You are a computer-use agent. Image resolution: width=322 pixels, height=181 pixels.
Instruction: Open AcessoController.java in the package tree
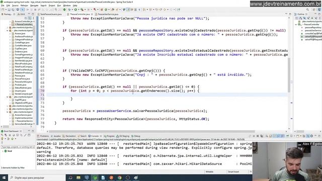(24, 21)
